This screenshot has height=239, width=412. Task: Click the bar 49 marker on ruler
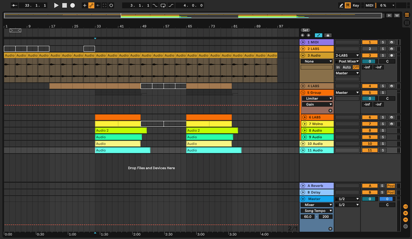click(x=144, y=26)
